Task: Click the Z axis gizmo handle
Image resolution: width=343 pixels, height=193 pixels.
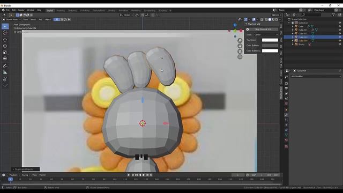Action: 235,25
